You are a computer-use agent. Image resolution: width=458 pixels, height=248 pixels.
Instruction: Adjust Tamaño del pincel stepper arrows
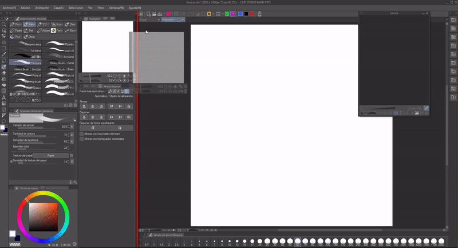[68, 127]
